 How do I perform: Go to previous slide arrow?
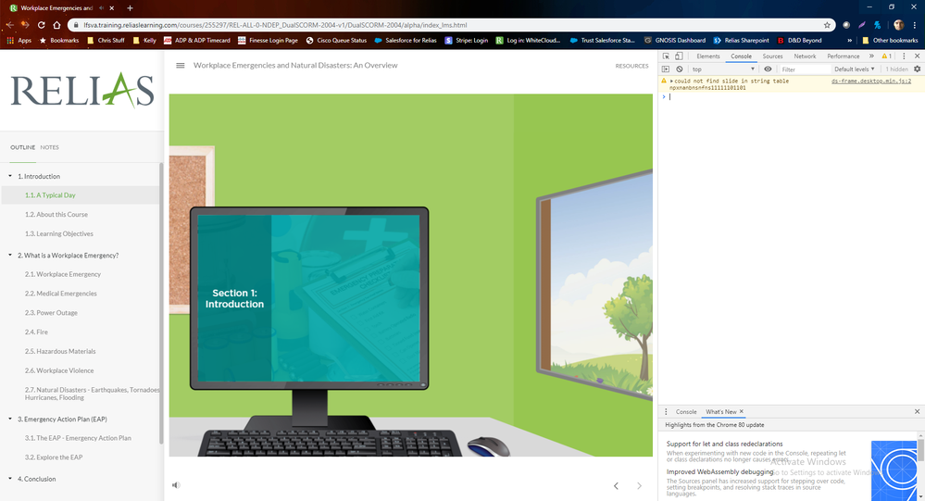click(616, 485)
